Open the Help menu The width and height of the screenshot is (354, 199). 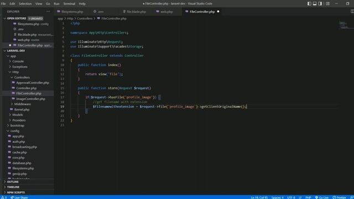coord(82,4)
